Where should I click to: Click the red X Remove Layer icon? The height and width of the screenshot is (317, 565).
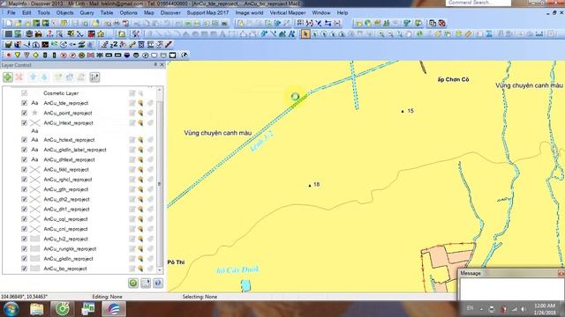[19, 77]
